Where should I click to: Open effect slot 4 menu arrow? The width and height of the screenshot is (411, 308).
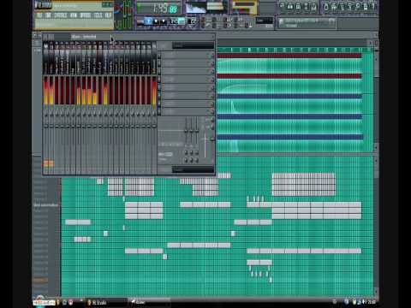159,80
